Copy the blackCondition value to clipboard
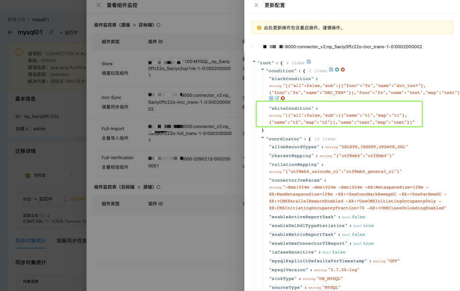 [271, 98]
